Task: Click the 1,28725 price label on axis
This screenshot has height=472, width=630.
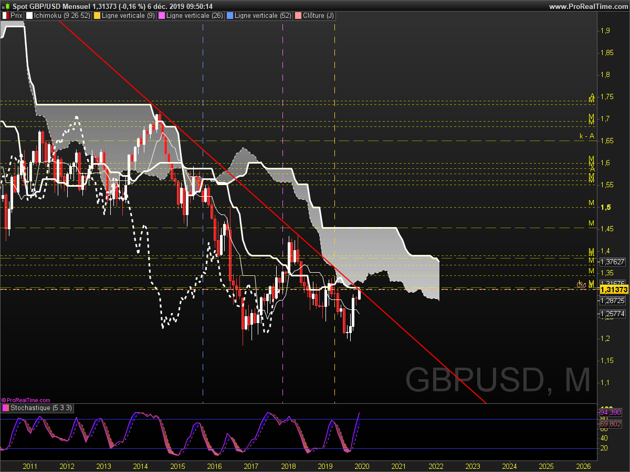Action: point(612,301)
